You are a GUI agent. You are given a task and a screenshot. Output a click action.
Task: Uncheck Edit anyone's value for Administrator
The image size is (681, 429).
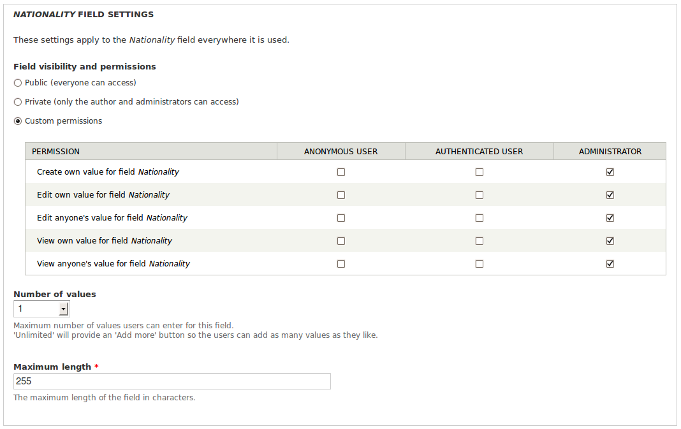(x=610, y=218)
